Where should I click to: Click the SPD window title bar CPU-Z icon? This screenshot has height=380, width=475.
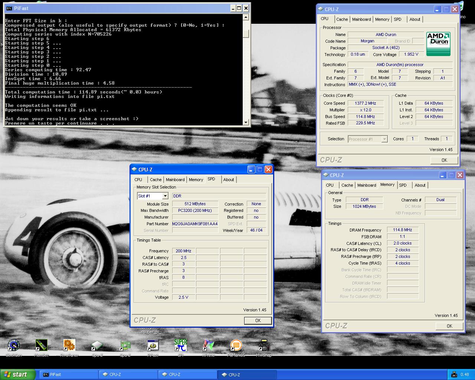point(134,170)
